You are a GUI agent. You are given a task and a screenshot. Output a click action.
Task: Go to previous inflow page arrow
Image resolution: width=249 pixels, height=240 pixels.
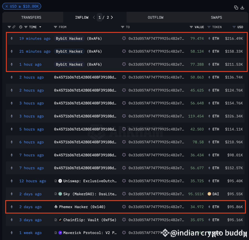(x=94, y=17)
